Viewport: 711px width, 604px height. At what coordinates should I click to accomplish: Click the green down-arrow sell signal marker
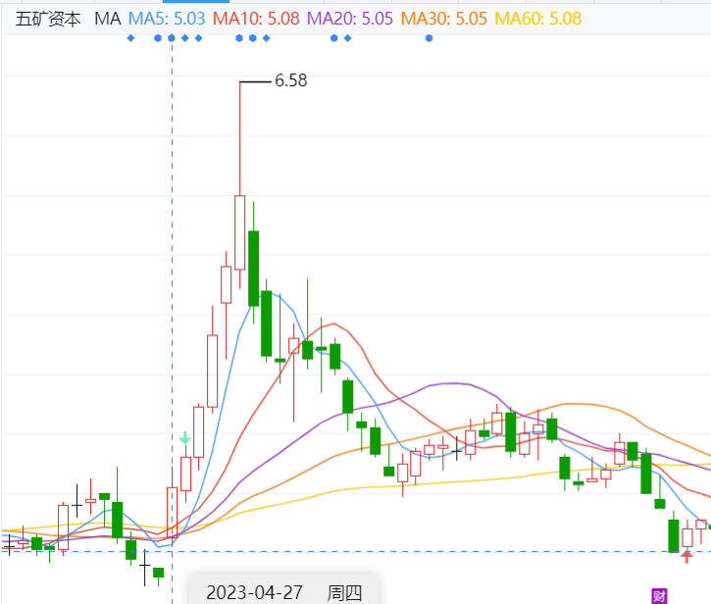coord(185,438)
